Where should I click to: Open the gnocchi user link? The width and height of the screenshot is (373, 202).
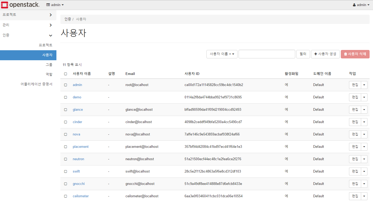[79, 184]
